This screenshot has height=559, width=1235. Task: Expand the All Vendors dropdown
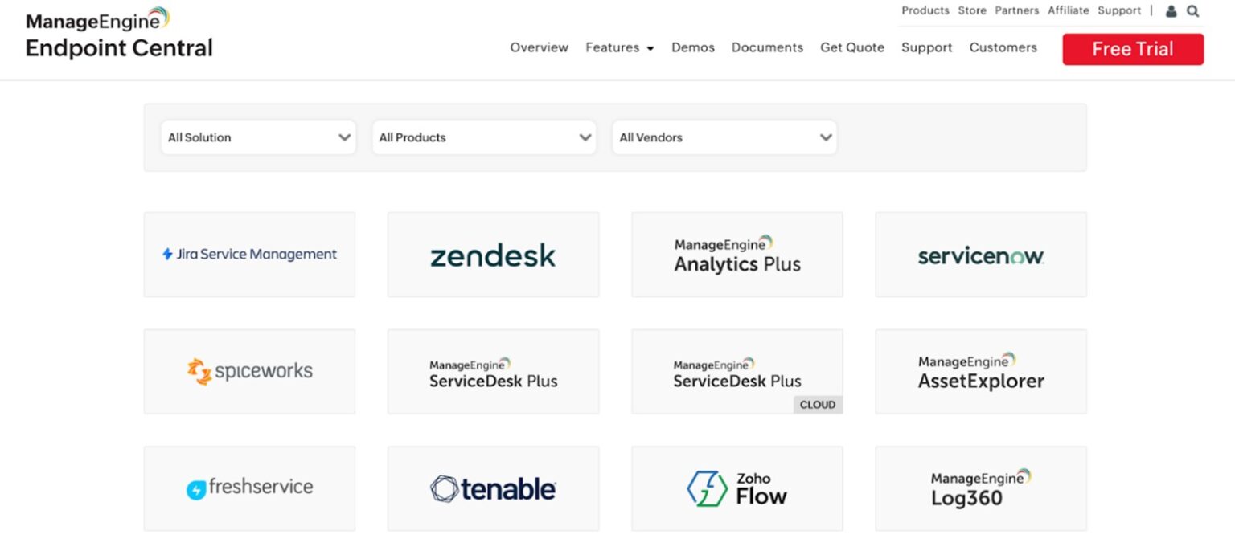724,137
